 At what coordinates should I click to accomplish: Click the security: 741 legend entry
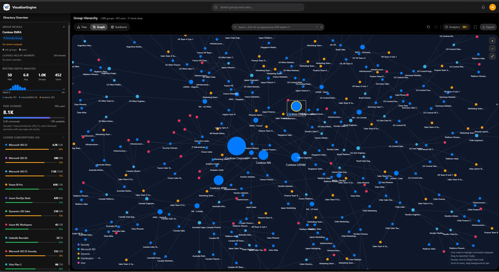tap(9, 97)
